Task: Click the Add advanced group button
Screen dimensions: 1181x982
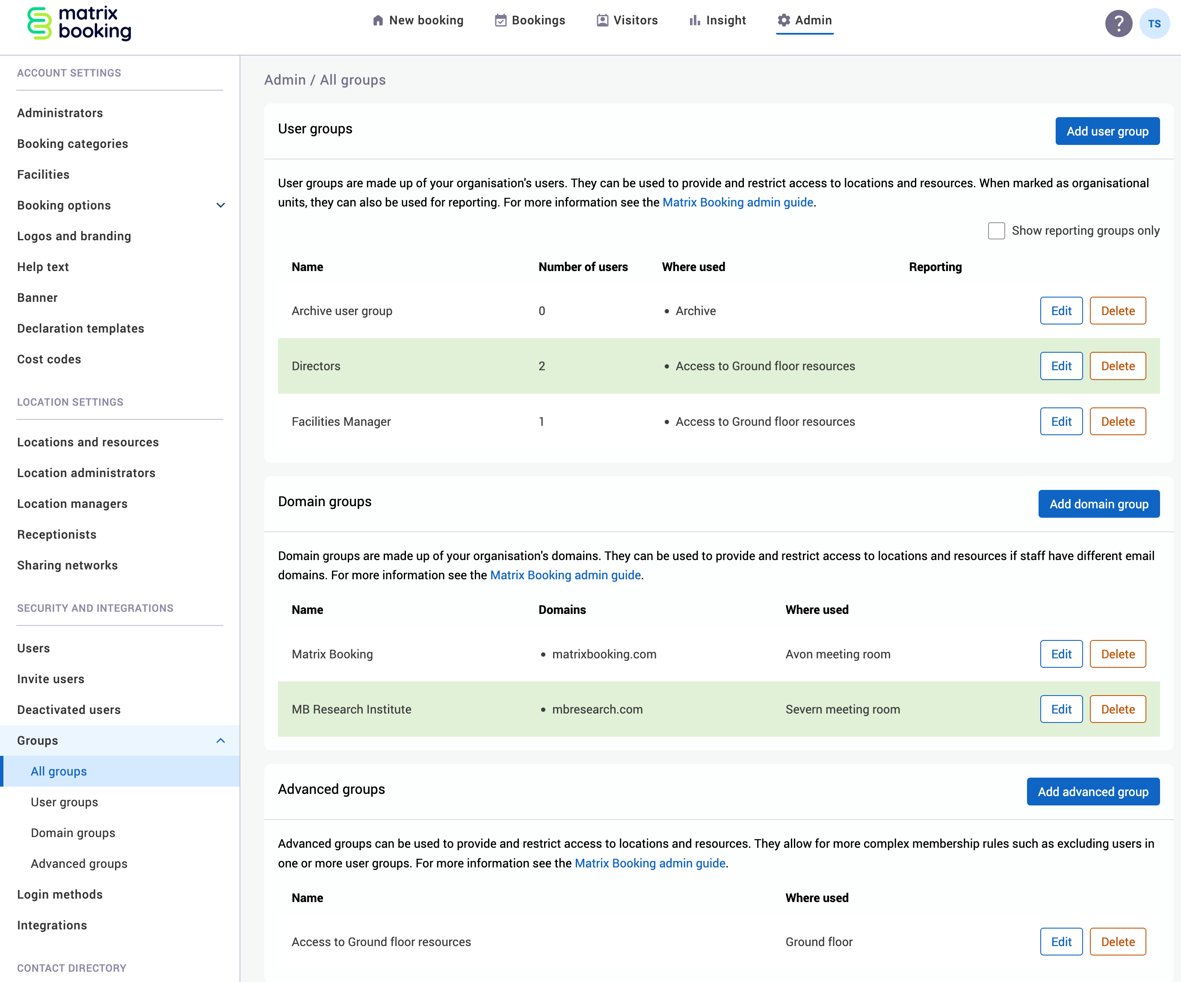Action: [x=1093, y=791]
